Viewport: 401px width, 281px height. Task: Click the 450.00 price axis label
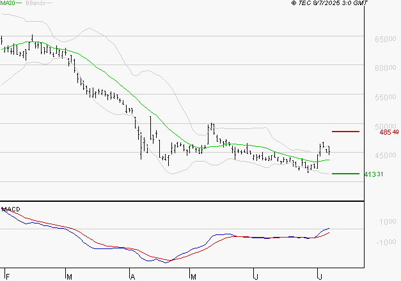tap(385, 155)
